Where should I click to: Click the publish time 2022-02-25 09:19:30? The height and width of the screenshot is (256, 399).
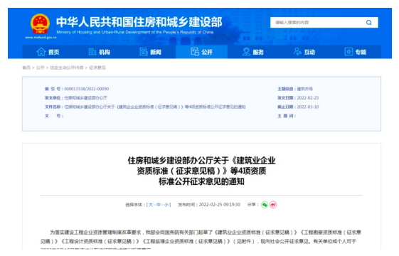pos(219,205)
